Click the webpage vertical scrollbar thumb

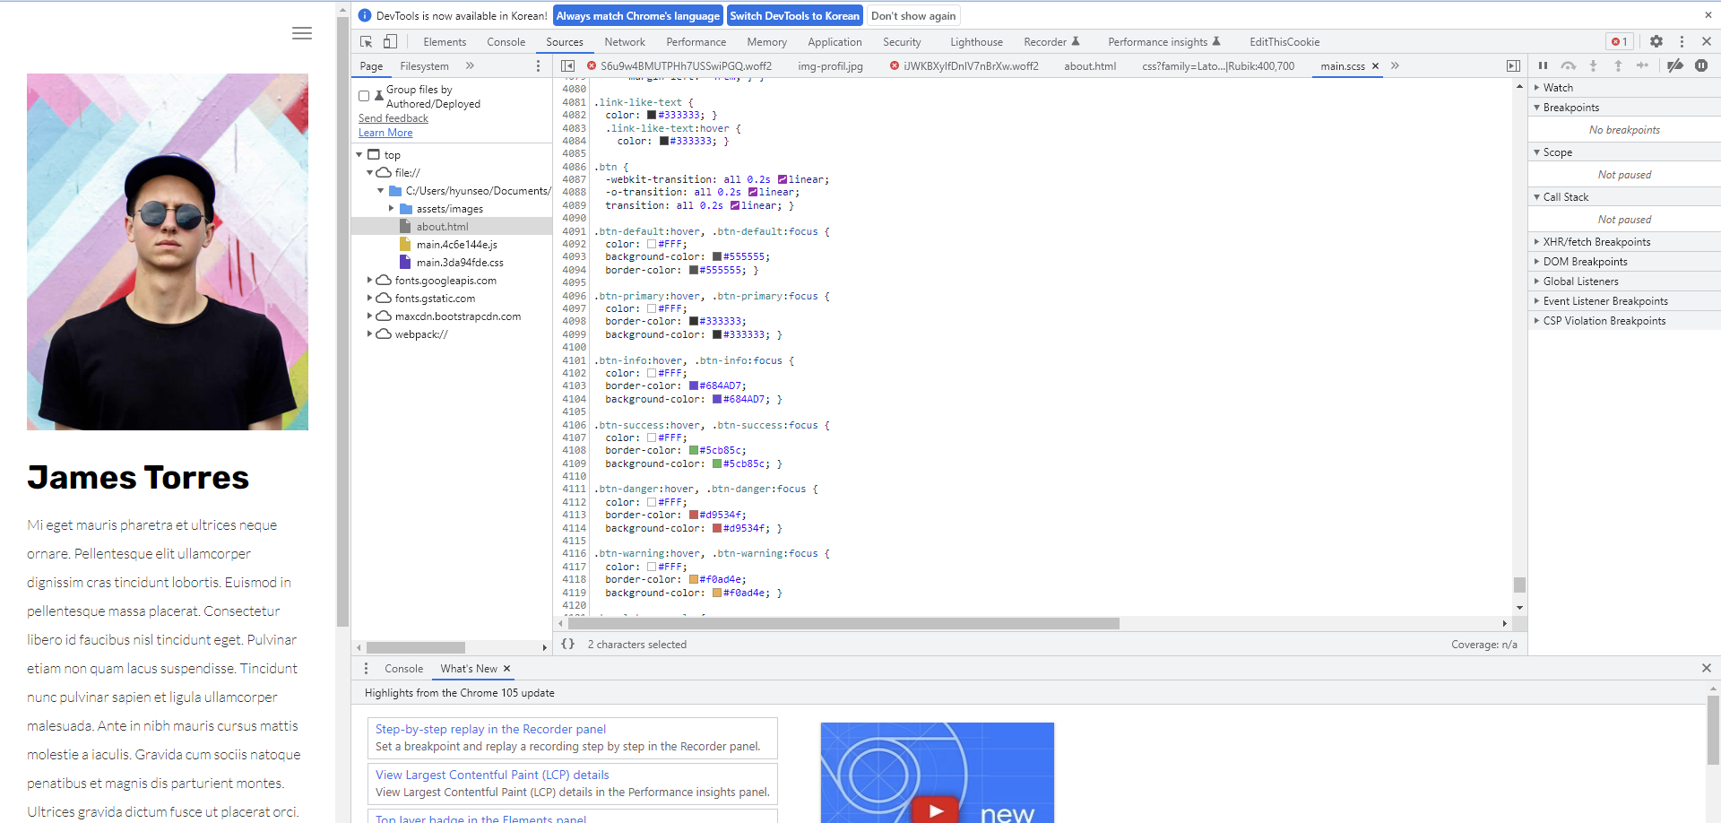click(342, 321)
